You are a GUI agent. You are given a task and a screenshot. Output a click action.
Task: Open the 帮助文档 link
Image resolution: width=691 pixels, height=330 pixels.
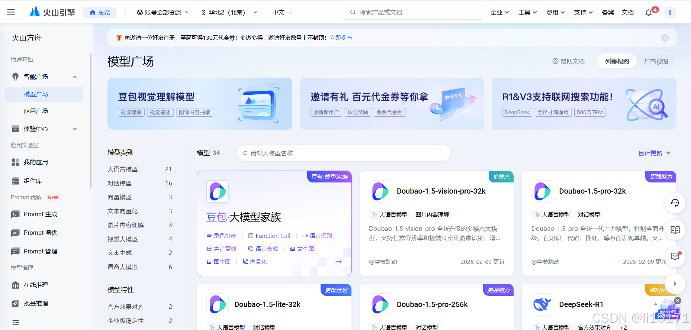pos(569,61)
